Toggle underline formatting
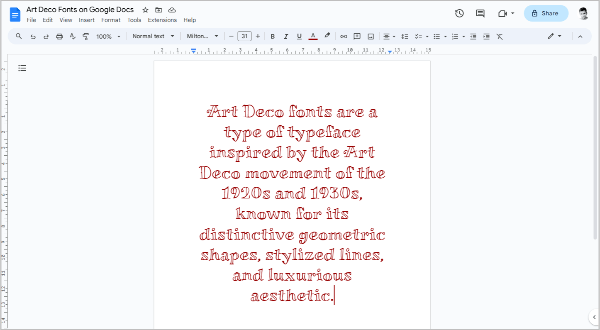The height and width of the screenshot is (330, 600). [299, 36]
